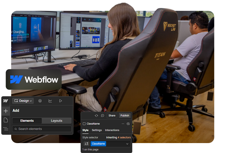The height and width of the screenshot is (153, 225).
Task: Open the analytics chart icon
Action: click(x=50, y=101)
